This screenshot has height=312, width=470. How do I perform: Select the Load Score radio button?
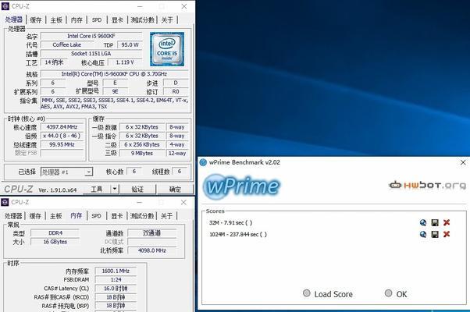[307, 293]
